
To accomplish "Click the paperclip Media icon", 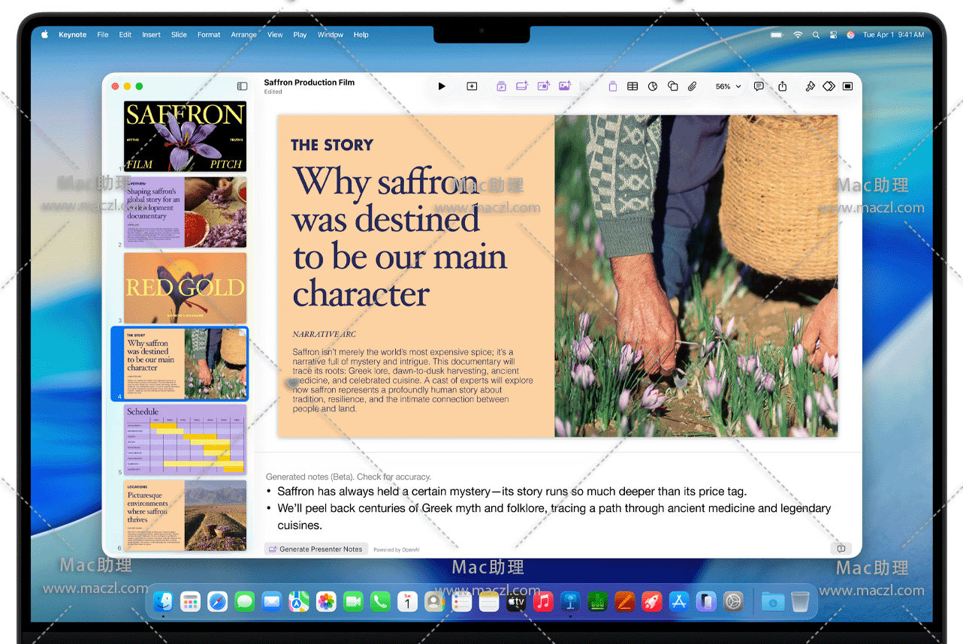I will 693,86.
